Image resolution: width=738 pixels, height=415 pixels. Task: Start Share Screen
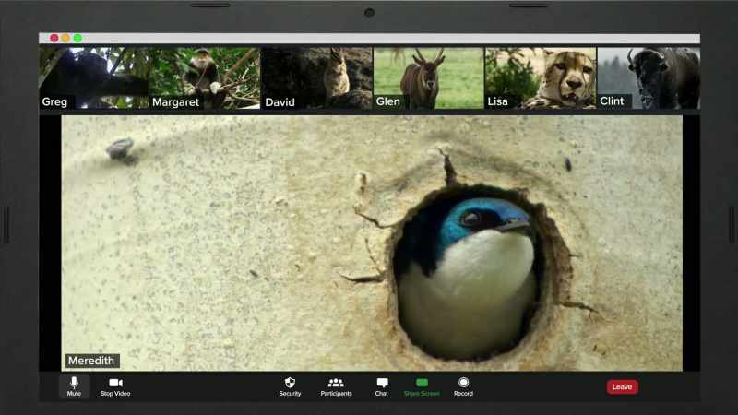pos(422,386)
